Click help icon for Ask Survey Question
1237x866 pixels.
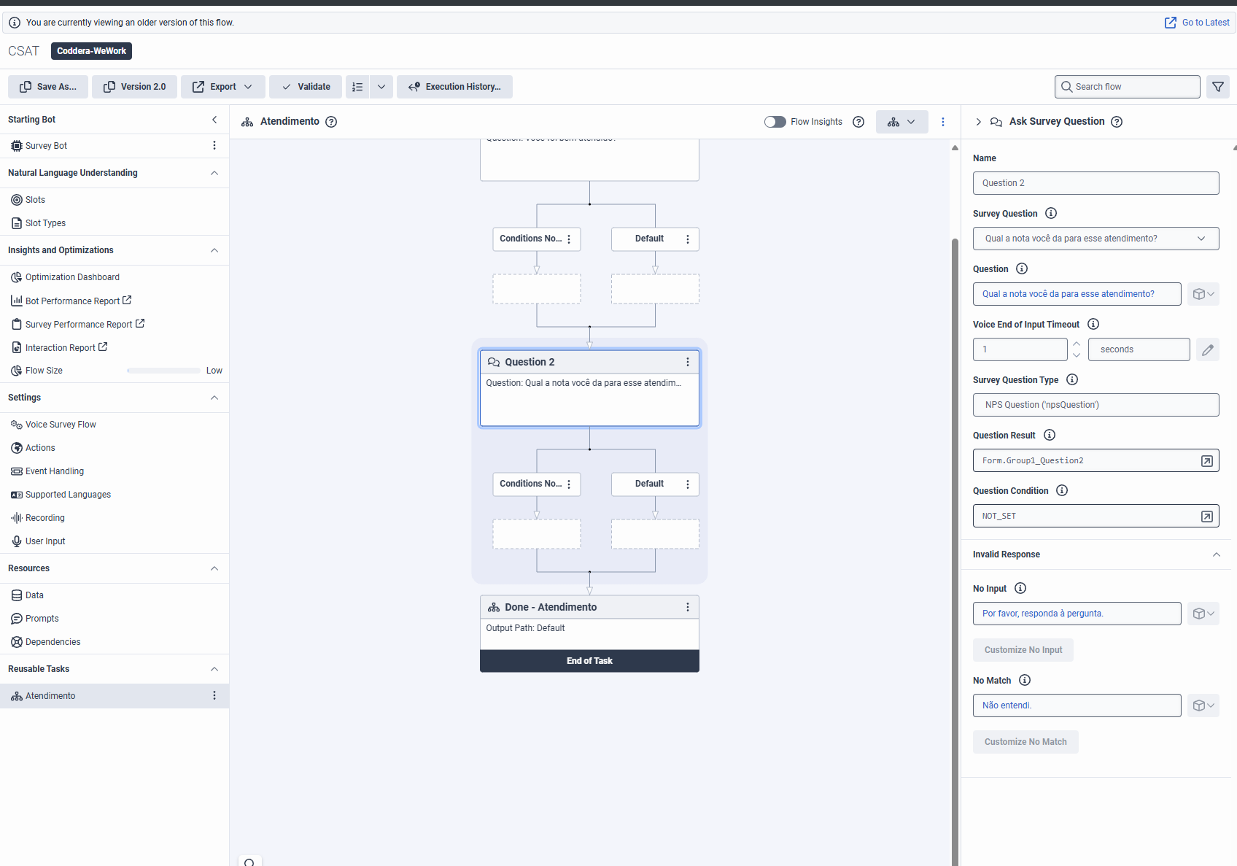tap(1117, 122)
